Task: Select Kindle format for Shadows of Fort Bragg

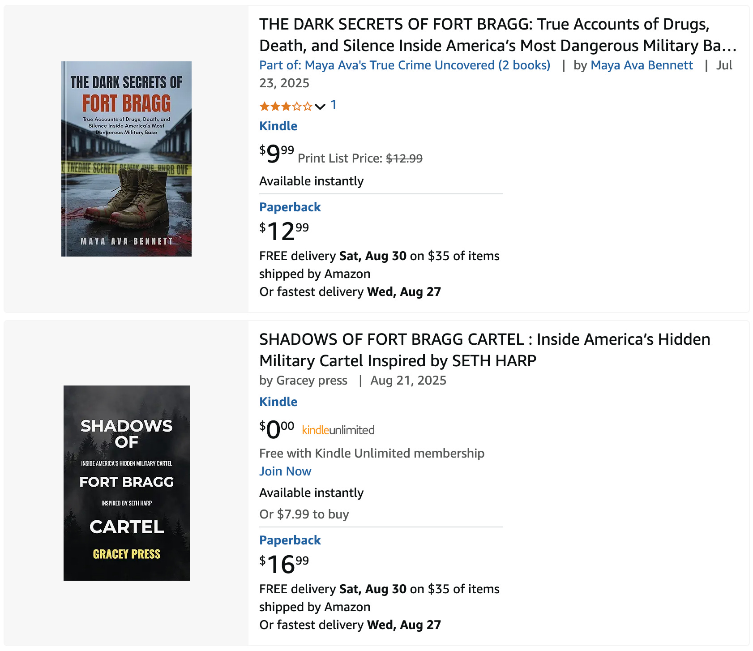Action: click(278, 402)
